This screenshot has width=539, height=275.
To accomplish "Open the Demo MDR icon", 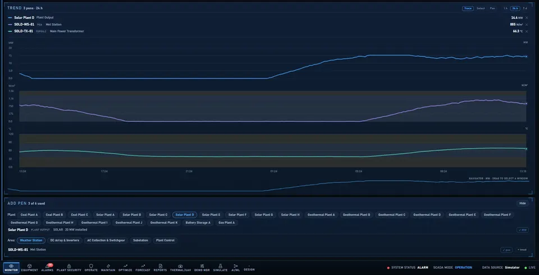I will 202,268.
